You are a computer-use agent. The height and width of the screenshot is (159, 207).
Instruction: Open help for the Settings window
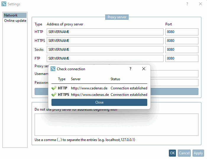pyautogui.click(x=187, y=4)
